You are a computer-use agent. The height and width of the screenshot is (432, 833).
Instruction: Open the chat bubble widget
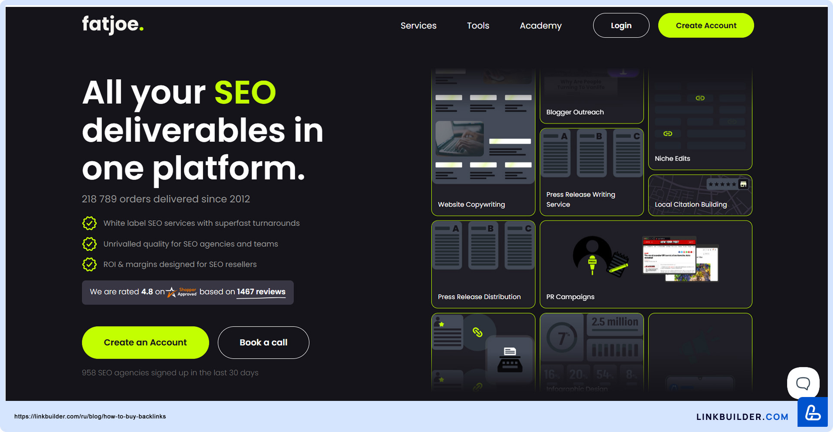(803, 383)
